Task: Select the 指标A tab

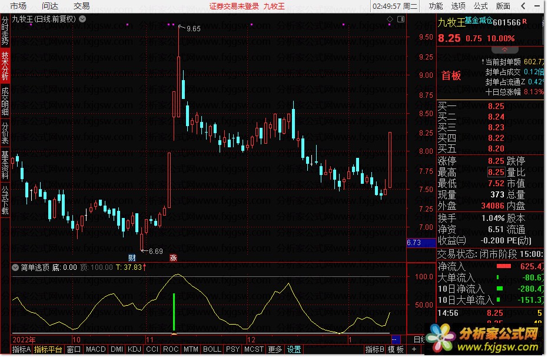Action: pos(21,349)
